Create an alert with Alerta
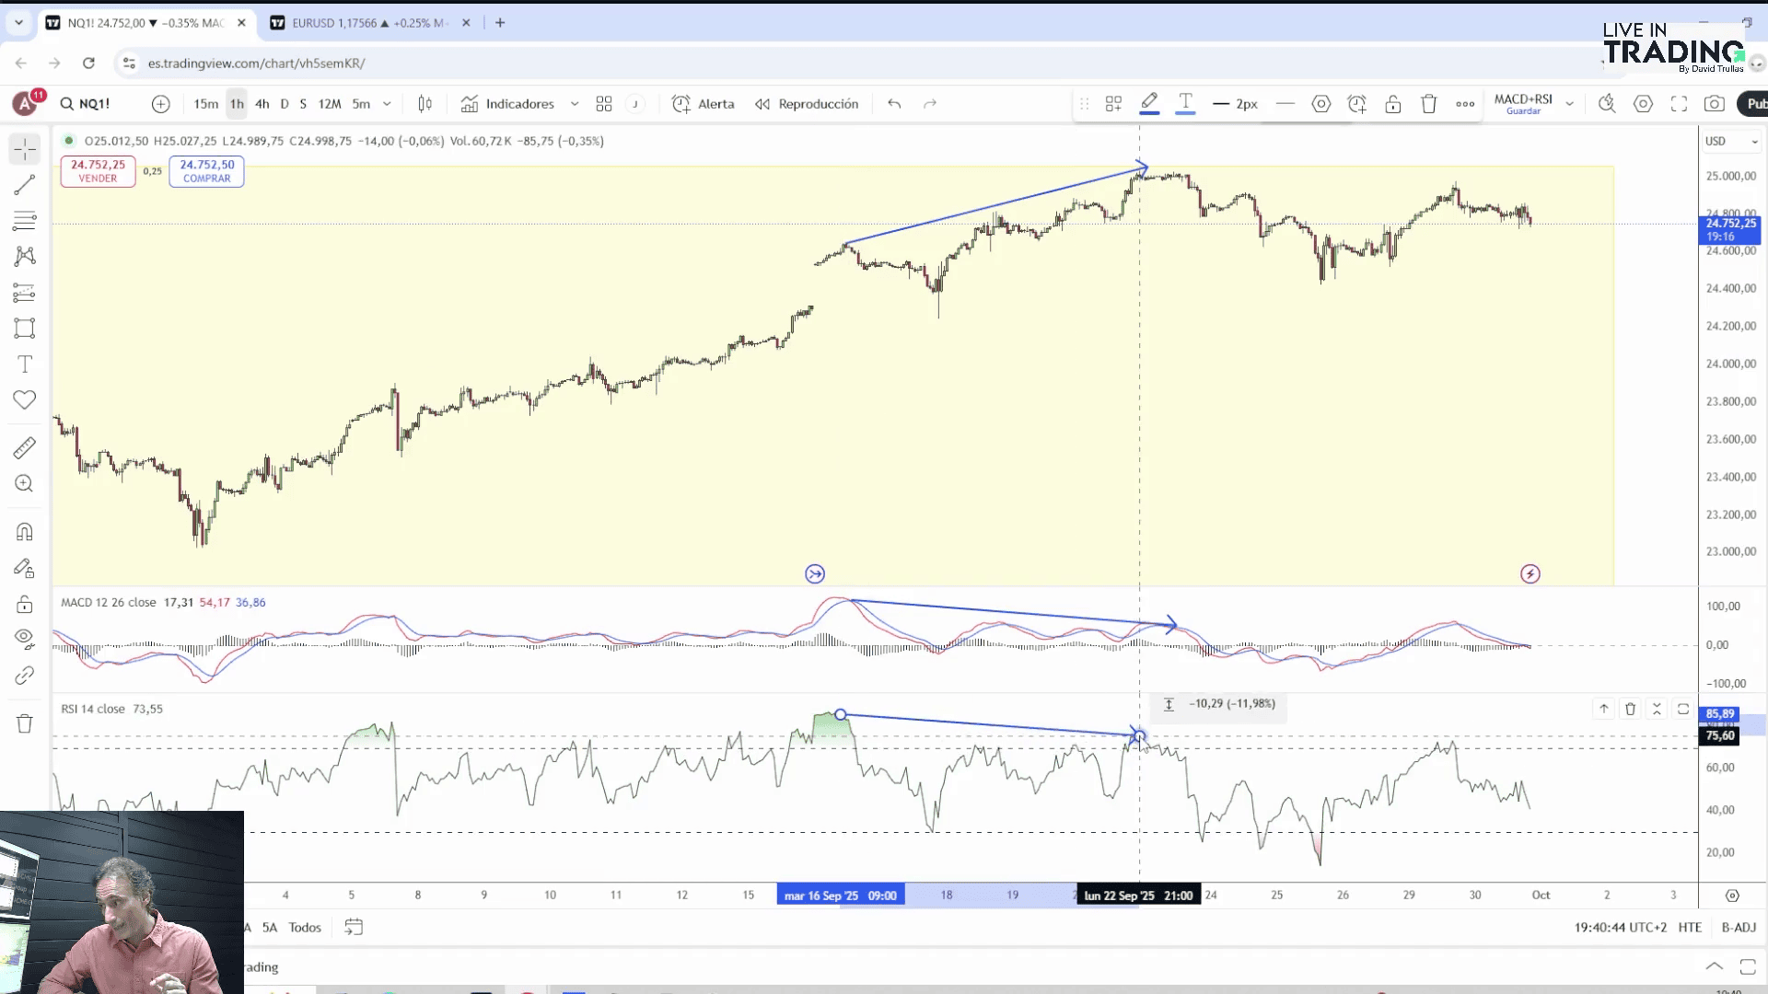The height and width of the screenshot is (994, 1768). coord(704,104)
